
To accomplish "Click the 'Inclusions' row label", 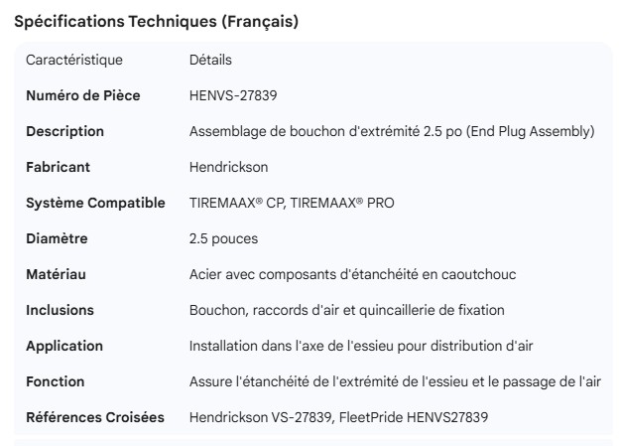I will coord(60,310).
